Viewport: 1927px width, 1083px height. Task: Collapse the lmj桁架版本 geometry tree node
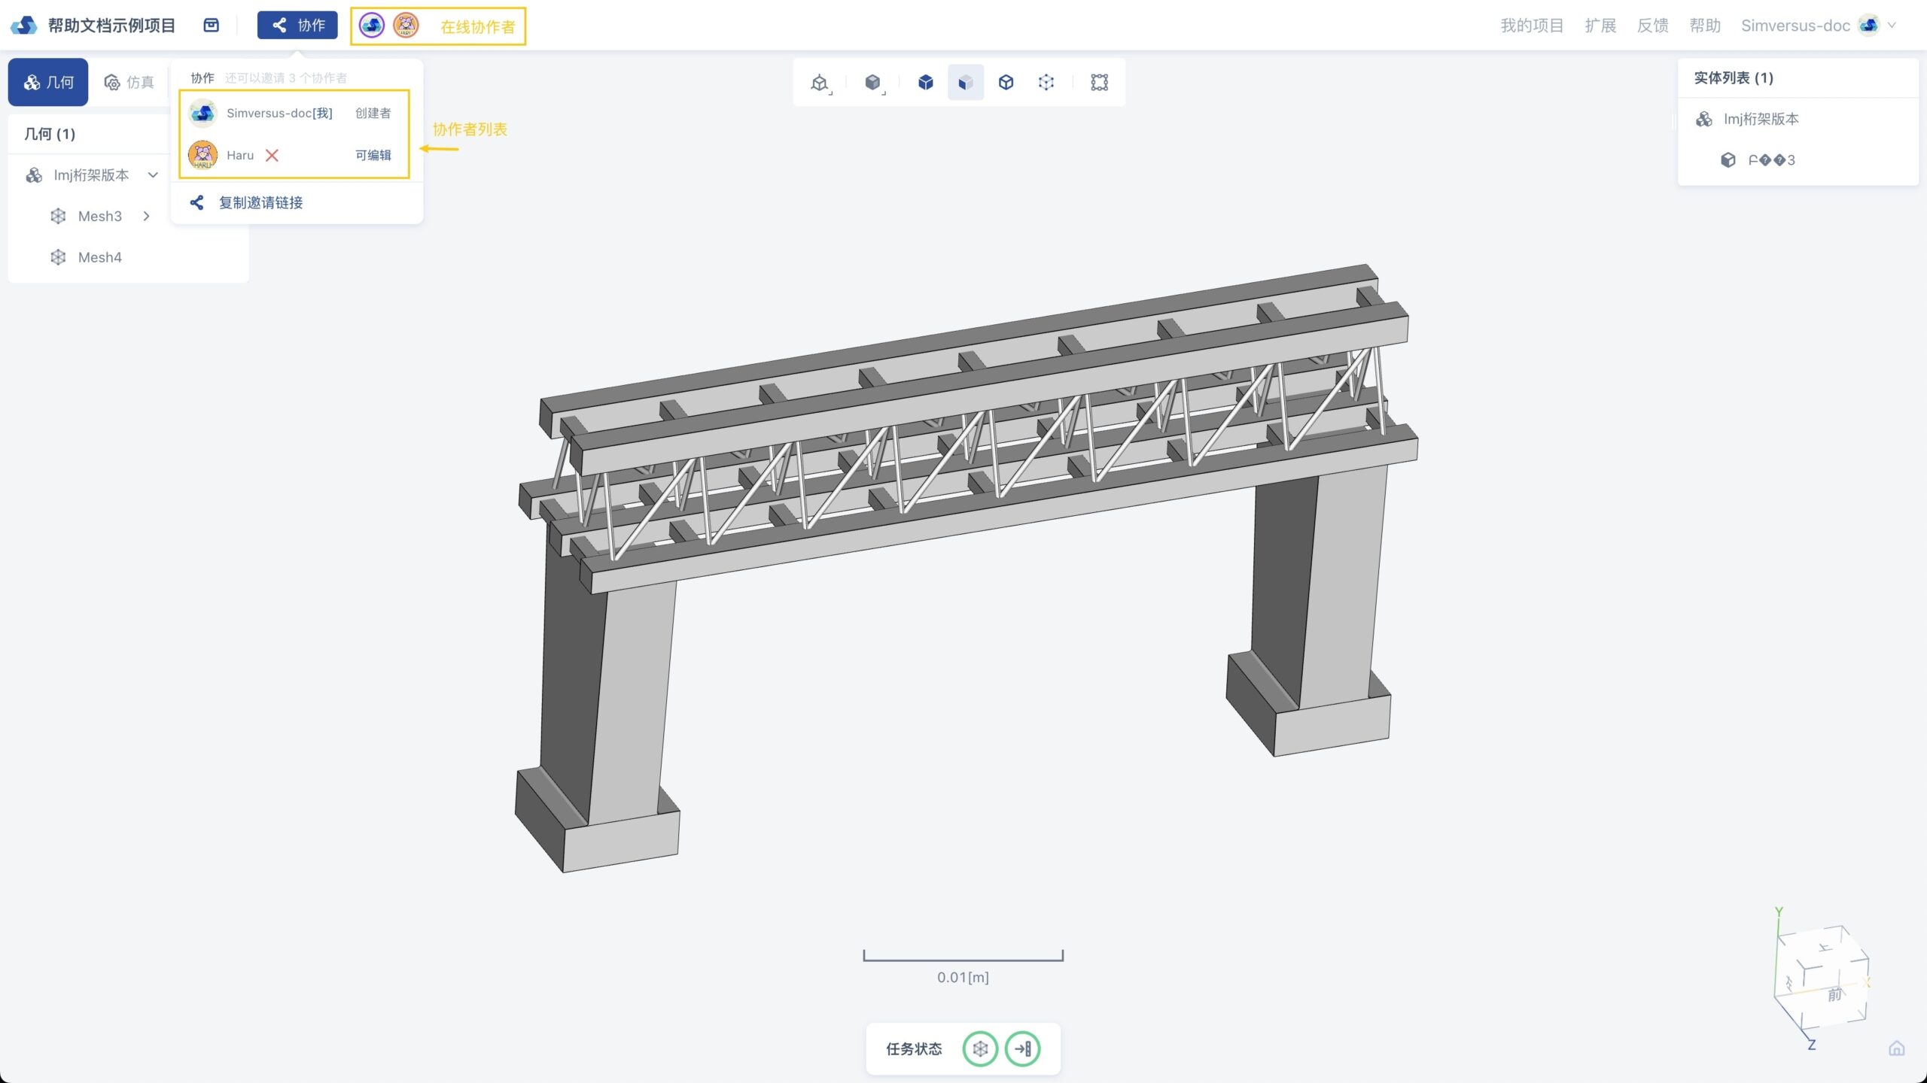(x=153, y=175)
